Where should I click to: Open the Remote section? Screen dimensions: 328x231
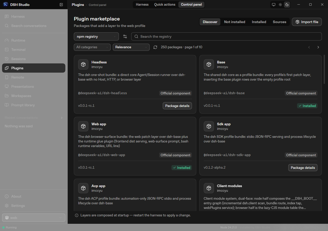coord(34,77)
